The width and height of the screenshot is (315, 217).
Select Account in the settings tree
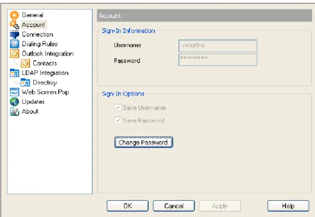click(x=33, y=24)
